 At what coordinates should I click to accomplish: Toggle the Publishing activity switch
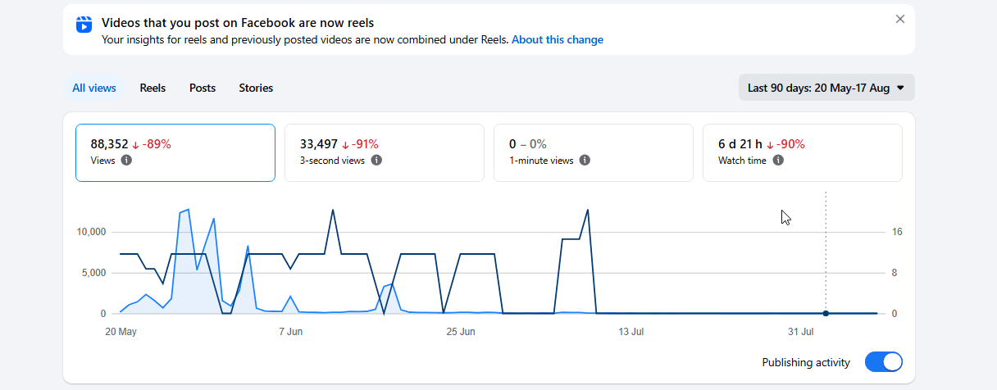coord(884,362)
